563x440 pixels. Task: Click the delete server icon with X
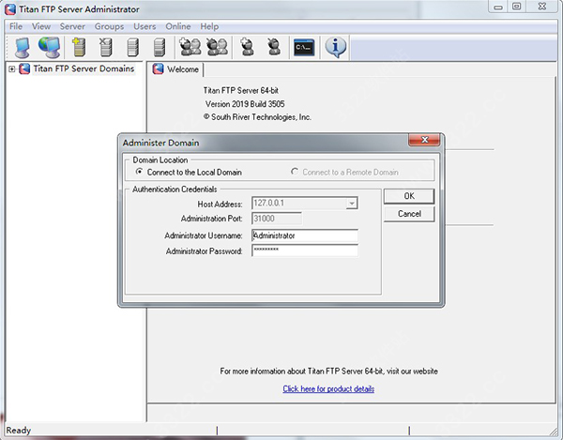coord(105,47)
